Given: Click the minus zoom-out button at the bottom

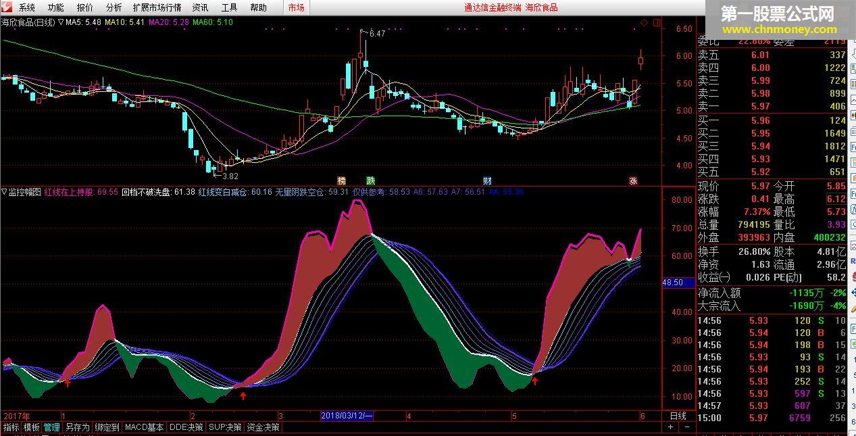Looking at the screenshot, I should (686, 427).
